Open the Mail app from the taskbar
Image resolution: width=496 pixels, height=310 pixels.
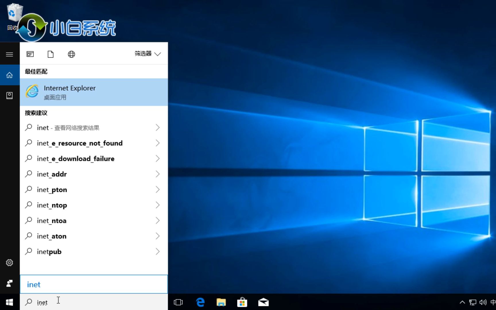[x=263, y=302]
